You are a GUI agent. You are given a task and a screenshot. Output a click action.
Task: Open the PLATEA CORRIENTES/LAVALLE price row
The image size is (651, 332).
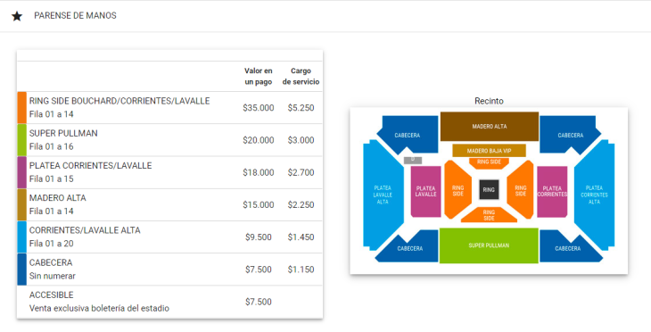point(169,172)
